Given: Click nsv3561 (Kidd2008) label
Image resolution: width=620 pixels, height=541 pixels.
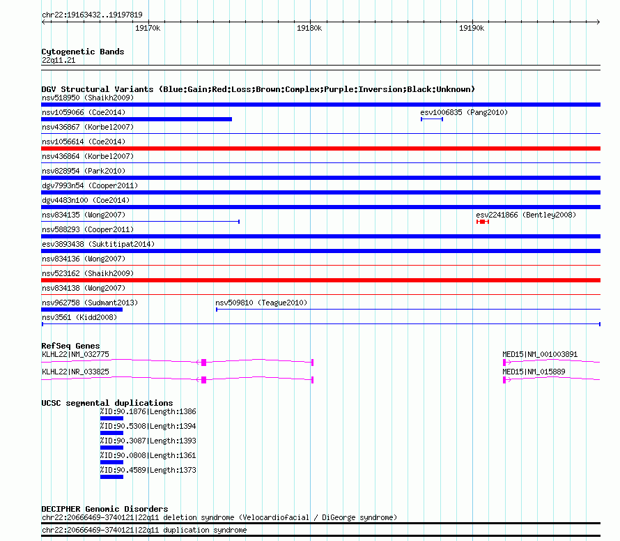Looking at the screenshot, I should pos(79,317).
